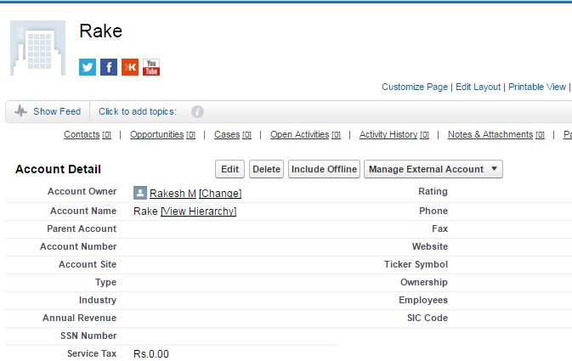Image resolution: width=572 pixels, height=361 pixels.
Task: Jump to the Contacts related list
Action: pyautogui.click(x=82, y=134)
